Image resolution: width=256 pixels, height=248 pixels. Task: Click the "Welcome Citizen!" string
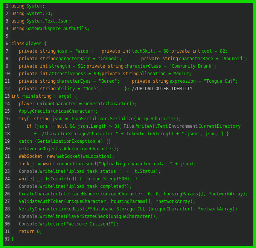tap(90, 224)
